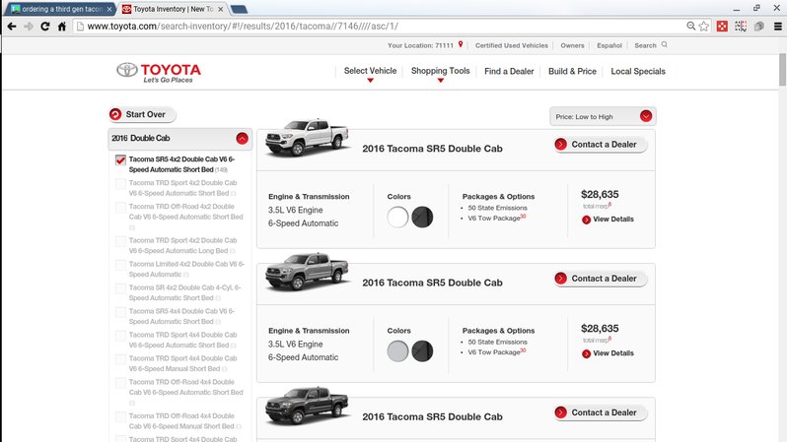Open the Chrome hamburger menu
The height and width of the screenshot is (442, 787).
point(778,26)
